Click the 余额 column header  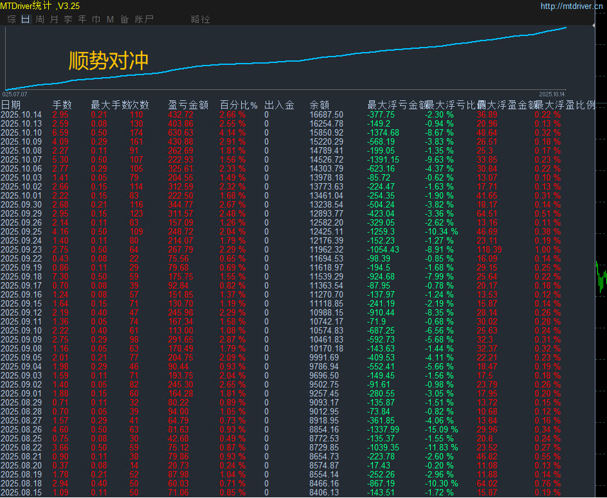tap(320, 105)
